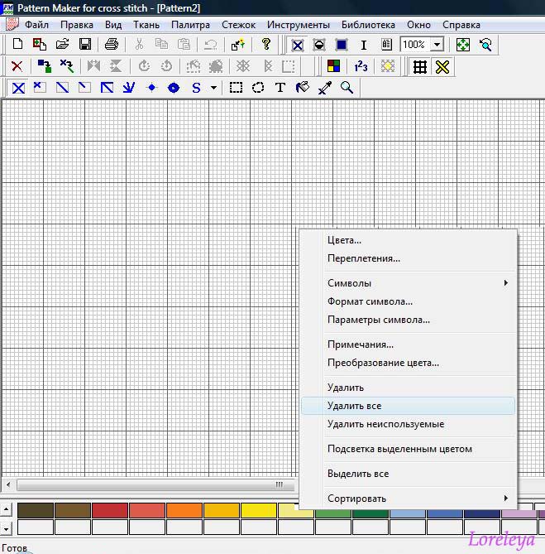
Task: Print the pattern using the printer icon
Action: 112,45
